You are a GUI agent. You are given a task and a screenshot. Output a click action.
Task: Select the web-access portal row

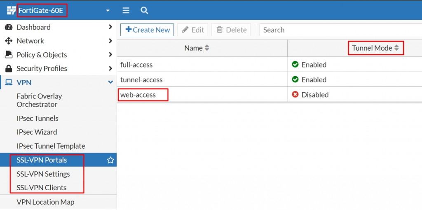(x=270, y=95)
